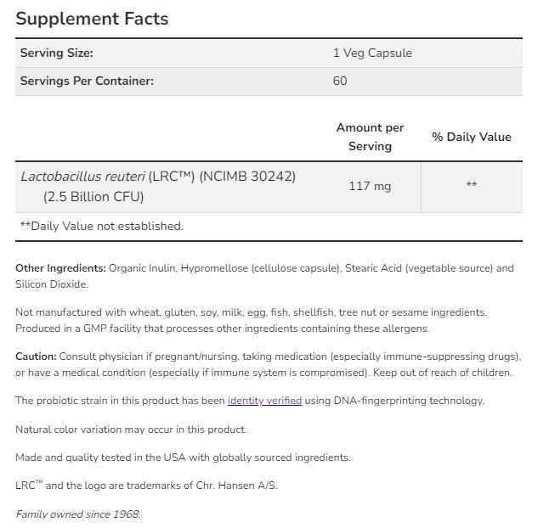Viewport: 538px width, 528px height.
Task: Click the Natural color variation note
Action: click(x=131, y=430)
